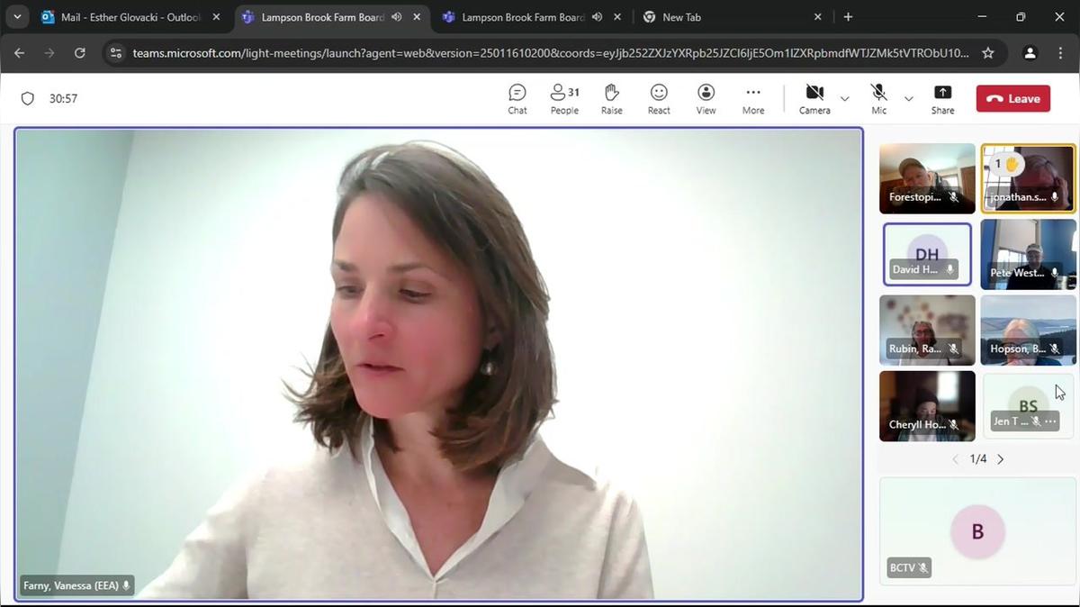Select the BCTV participant tile
Screen dimensions: 1080x607
point(977,530)
